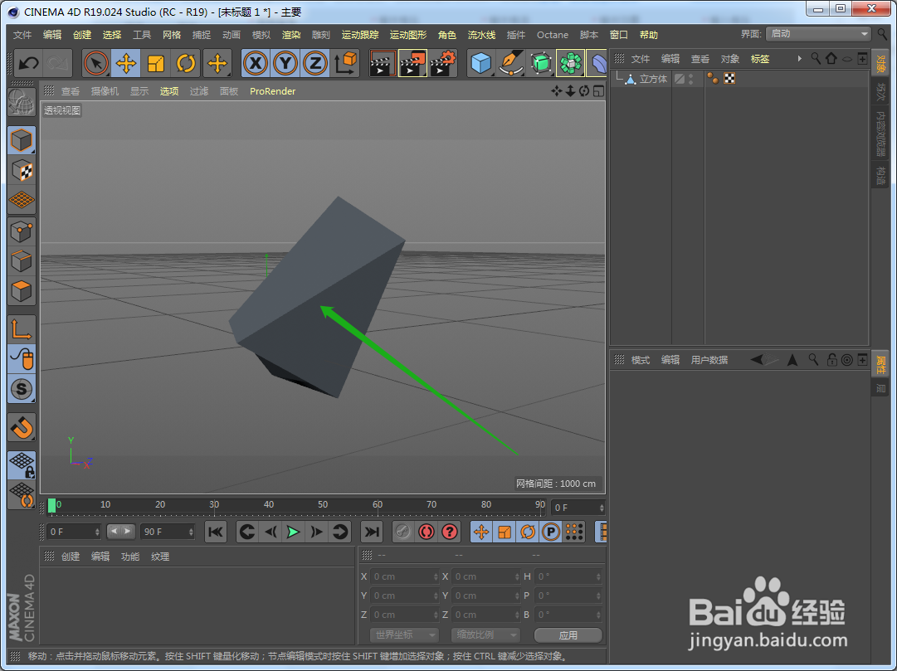Image resolution: width=897 pixels, height=671 pixels.
Task: Toggle viewport maximize icon in view header
Action: tap(598, 91)
